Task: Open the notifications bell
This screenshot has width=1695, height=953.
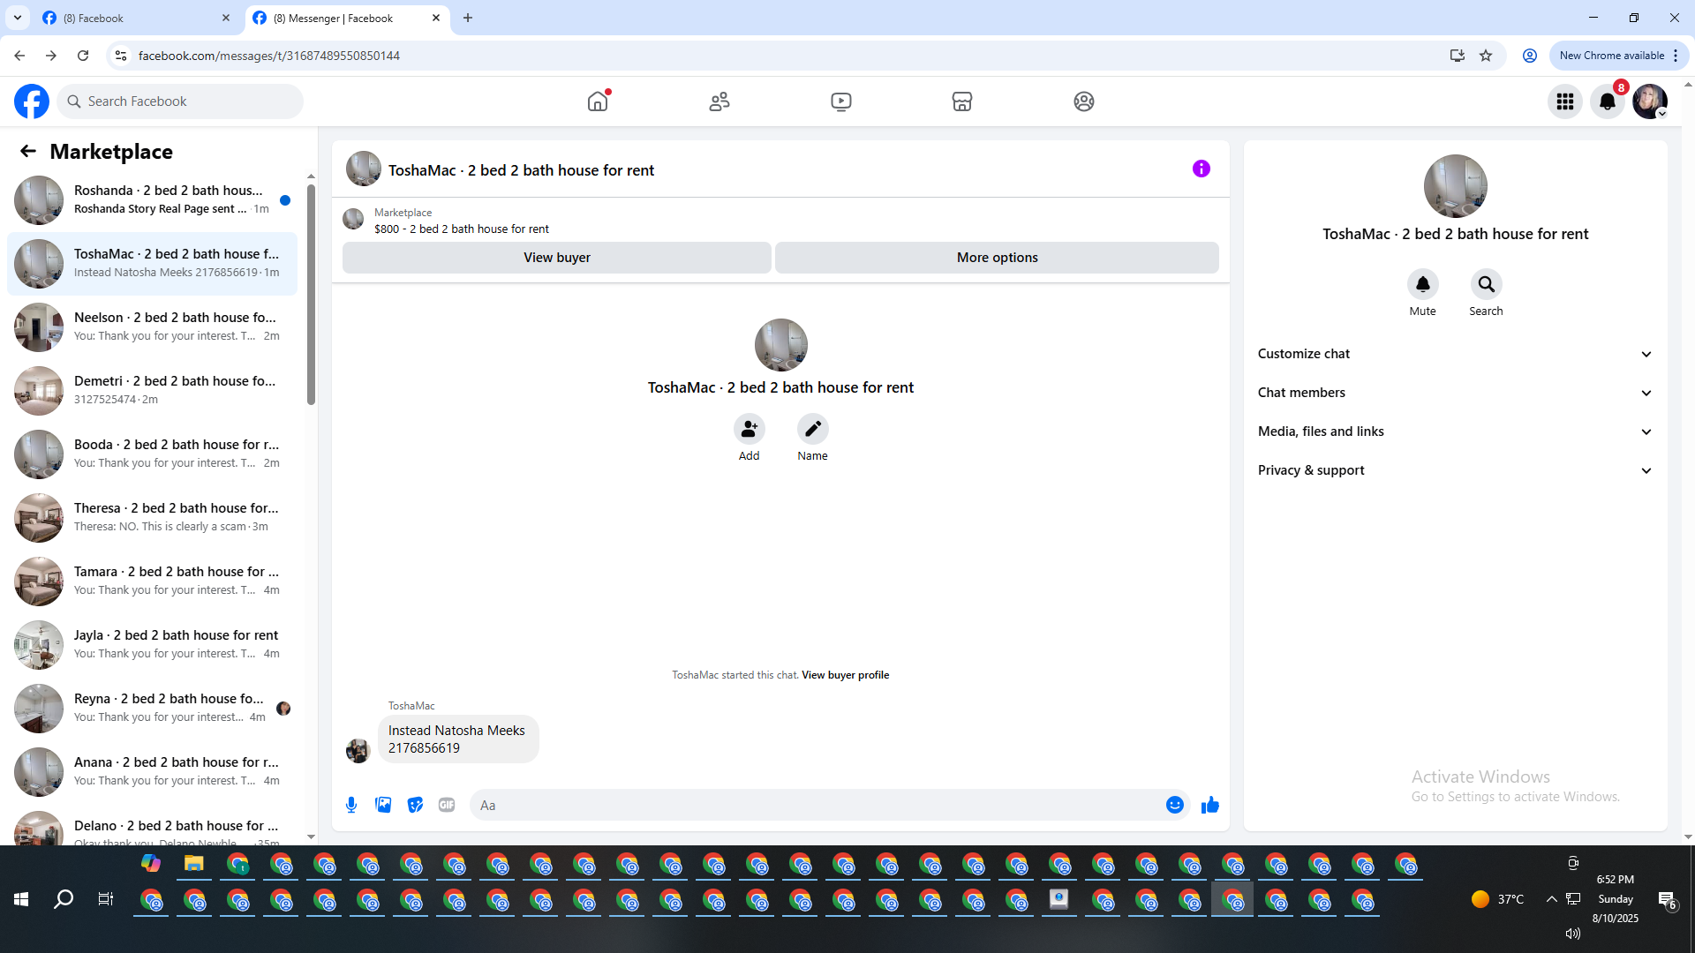Action: [1607, 101]
